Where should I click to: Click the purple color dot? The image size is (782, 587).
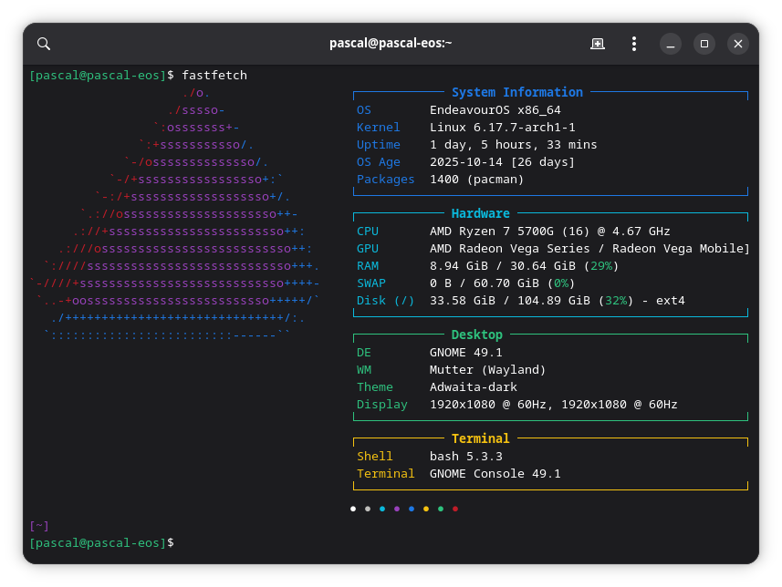(x=397, y=509)
